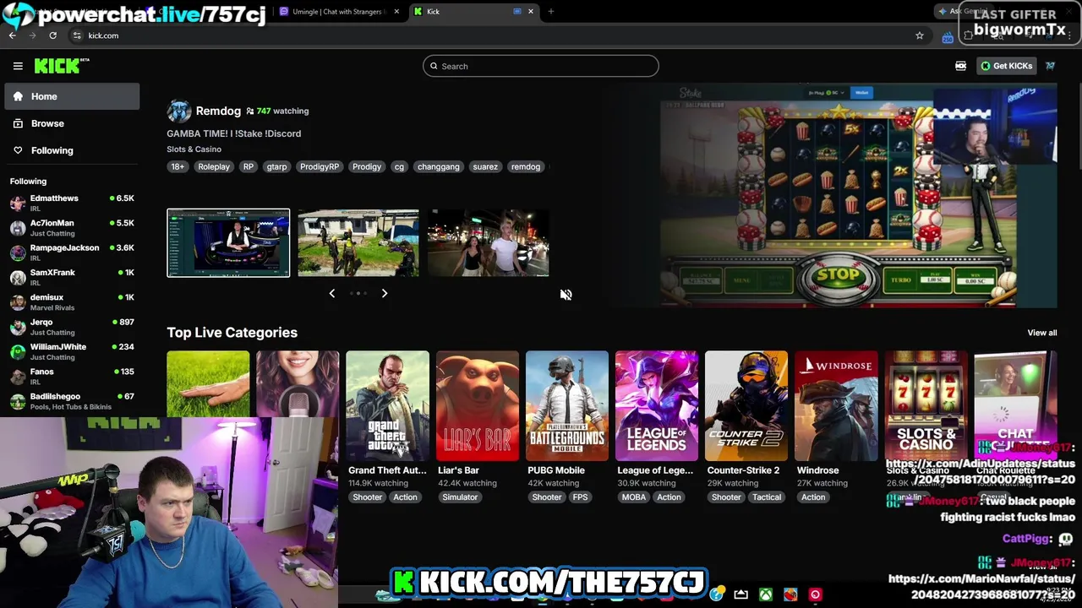The height and width of the screenshot is (608, 1082).
Task: Click the search magnifier icon
Action: click(434, 66)
